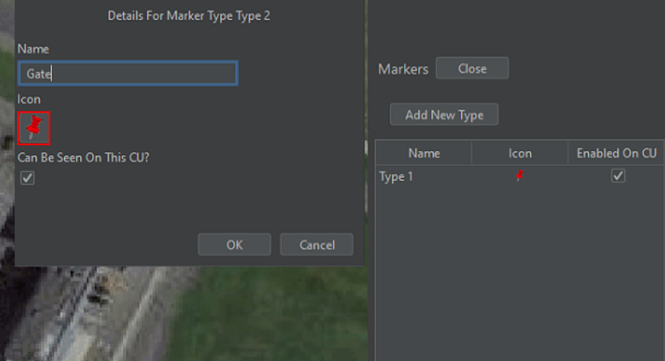Image resolution: width=665 pixels, height=361 pixels.
Task: Confirm the marker type with OK
Action: [x=234, y=245]
